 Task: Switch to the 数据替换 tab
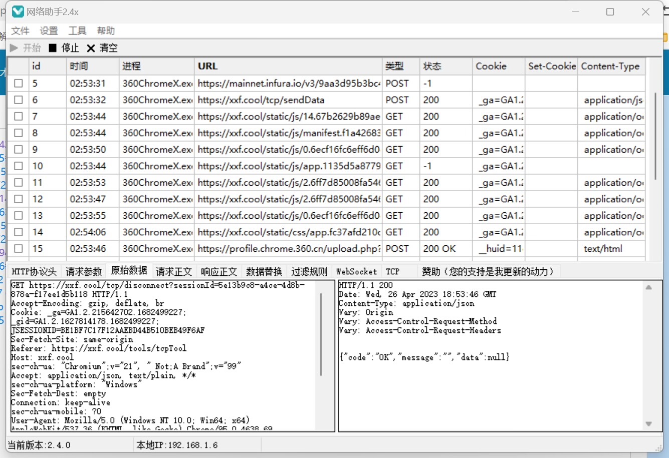click(x=264, y=272)
